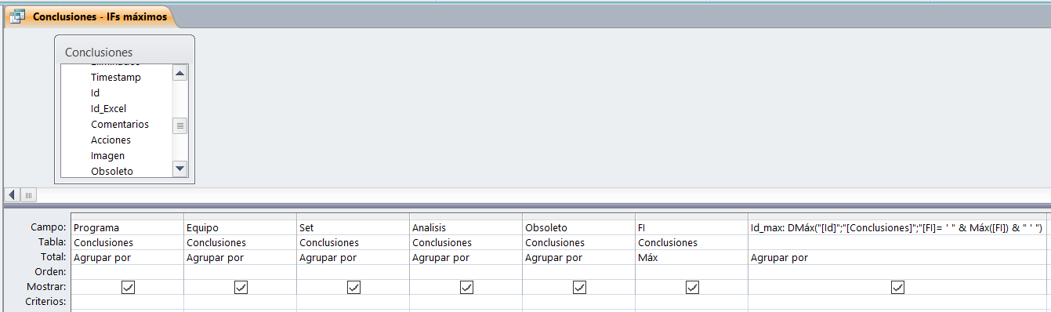
Task: Click the horizontal scroll left arrow
Action: coord(12,194)
